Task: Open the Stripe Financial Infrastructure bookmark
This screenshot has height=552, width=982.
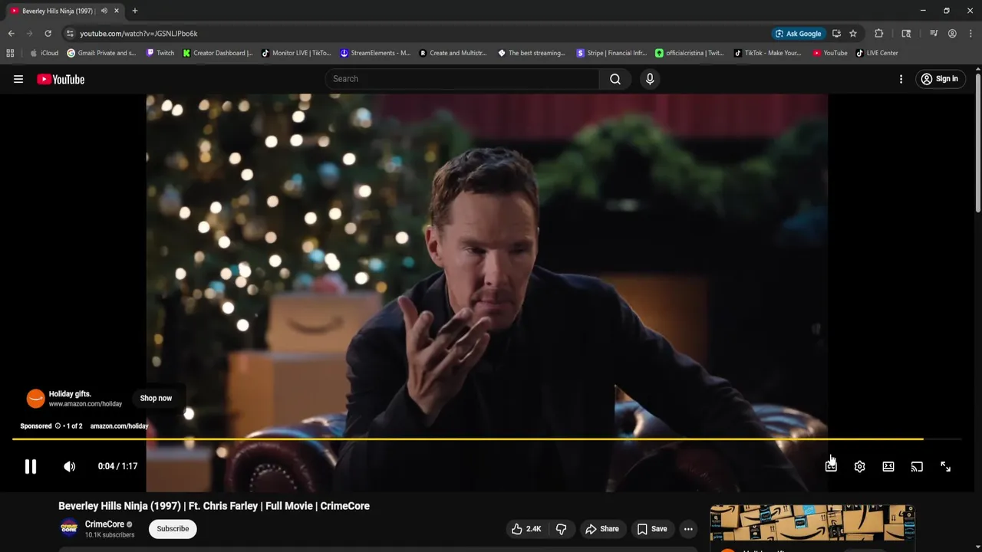Action: [611, 53]
